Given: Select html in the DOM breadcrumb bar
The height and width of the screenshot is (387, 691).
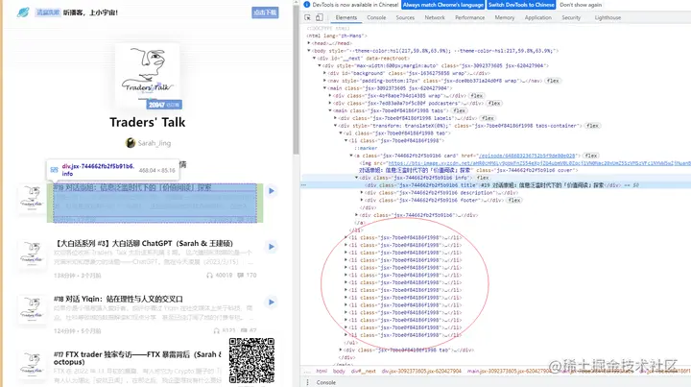Looking at the screenshot, I should tap(322, 371).
